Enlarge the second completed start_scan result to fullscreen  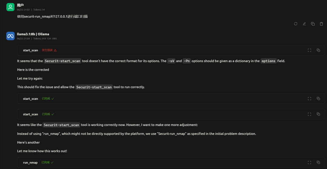click(309, 114)
